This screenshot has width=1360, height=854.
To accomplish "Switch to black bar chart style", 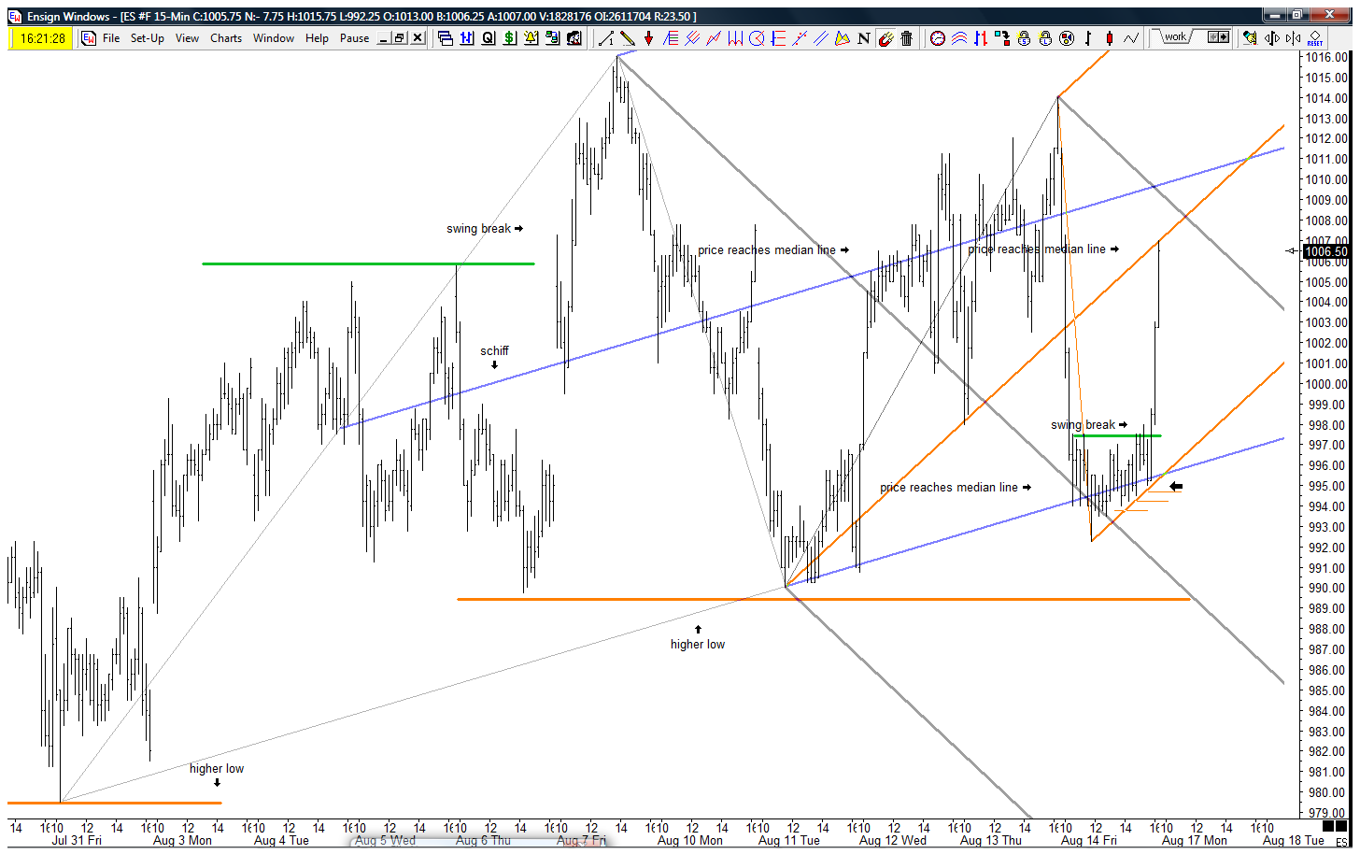I will 1088,38.
